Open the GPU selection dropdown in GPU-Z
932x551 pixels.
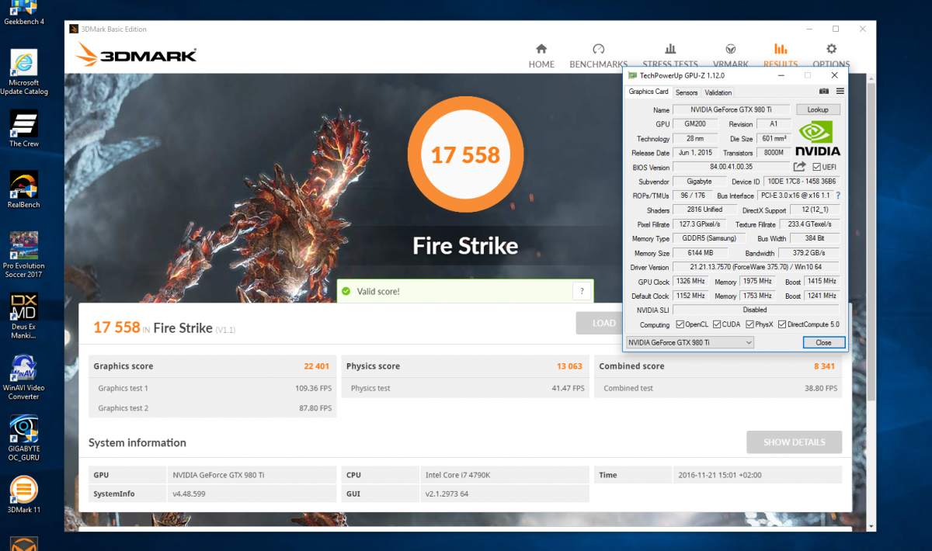point(690,342)
